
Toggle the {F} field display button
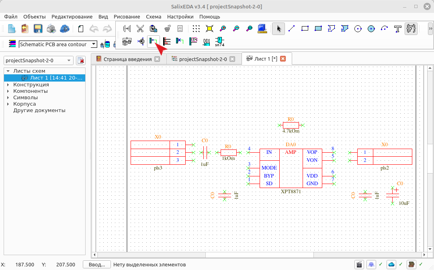411,29
